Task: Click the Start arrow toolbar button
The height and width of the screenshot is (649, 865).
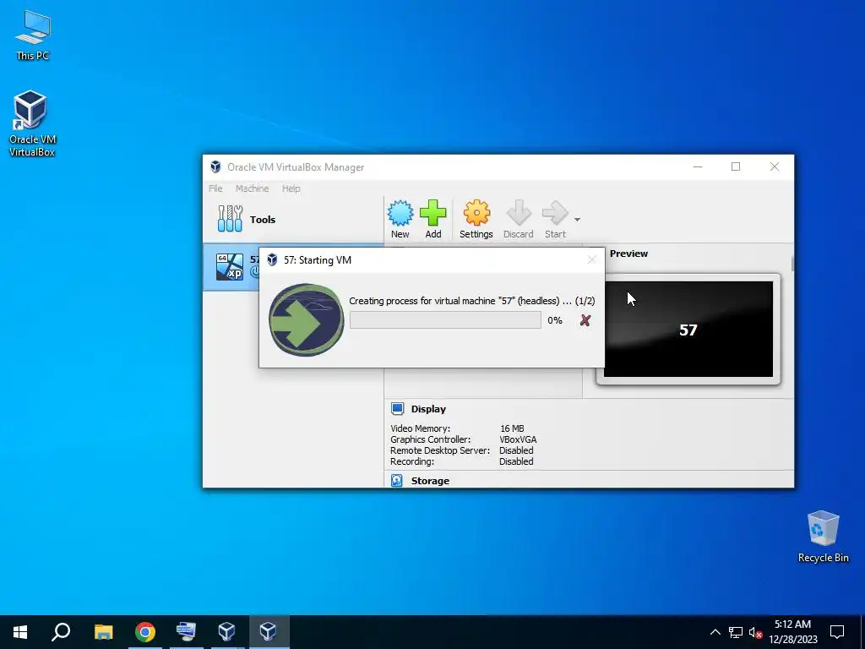Action: point(555,219)
